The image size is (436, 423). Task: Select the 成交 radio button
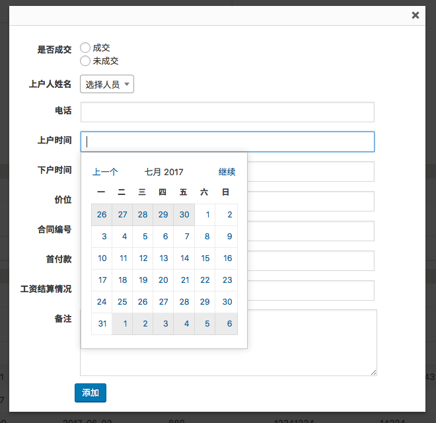(x=85, y=48)
